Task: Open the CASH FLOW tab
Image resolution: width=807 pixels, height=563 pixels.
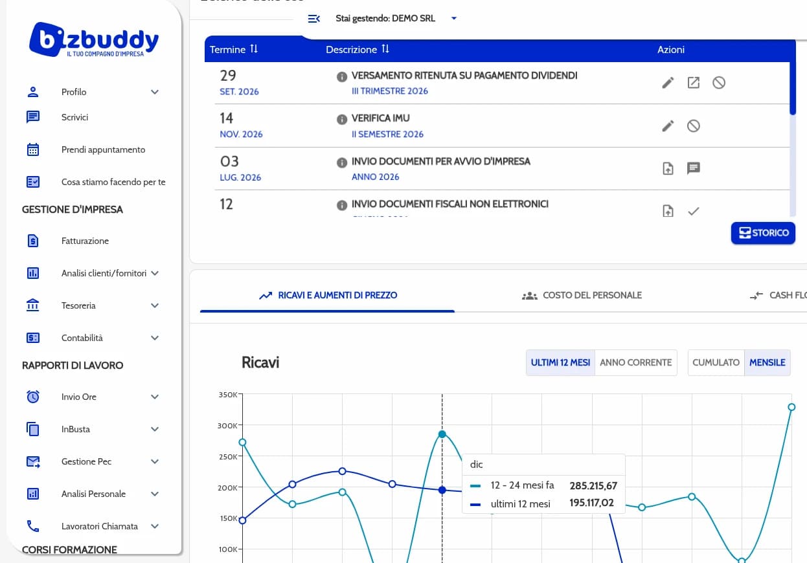Action: click(x=778, y=295)
